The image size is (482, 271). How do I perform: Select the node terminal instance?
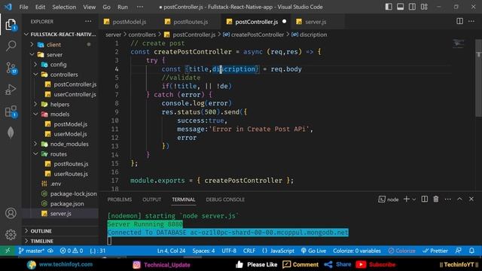[x=389, y=199]
